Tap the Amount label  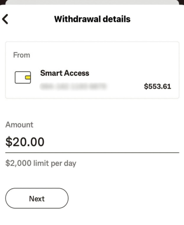pyautogui.click(x=19, y=125)
